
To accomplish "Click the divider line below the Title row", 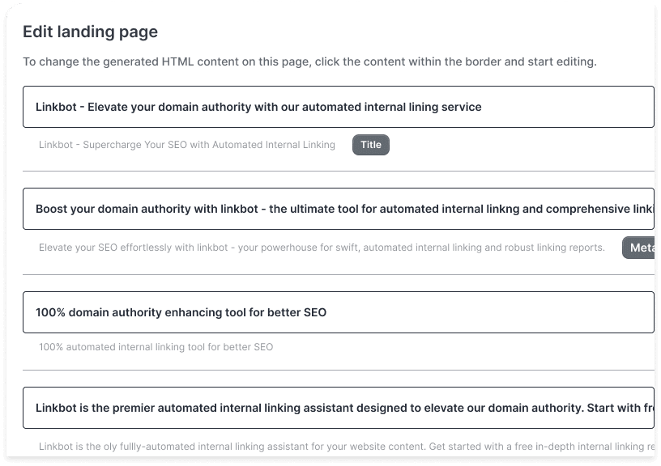I will (339, 171).
